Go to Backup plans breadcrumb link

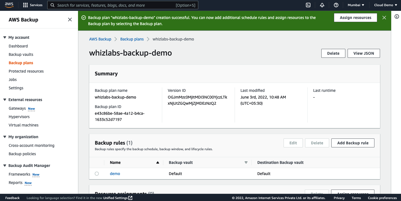tap(132, 39)
